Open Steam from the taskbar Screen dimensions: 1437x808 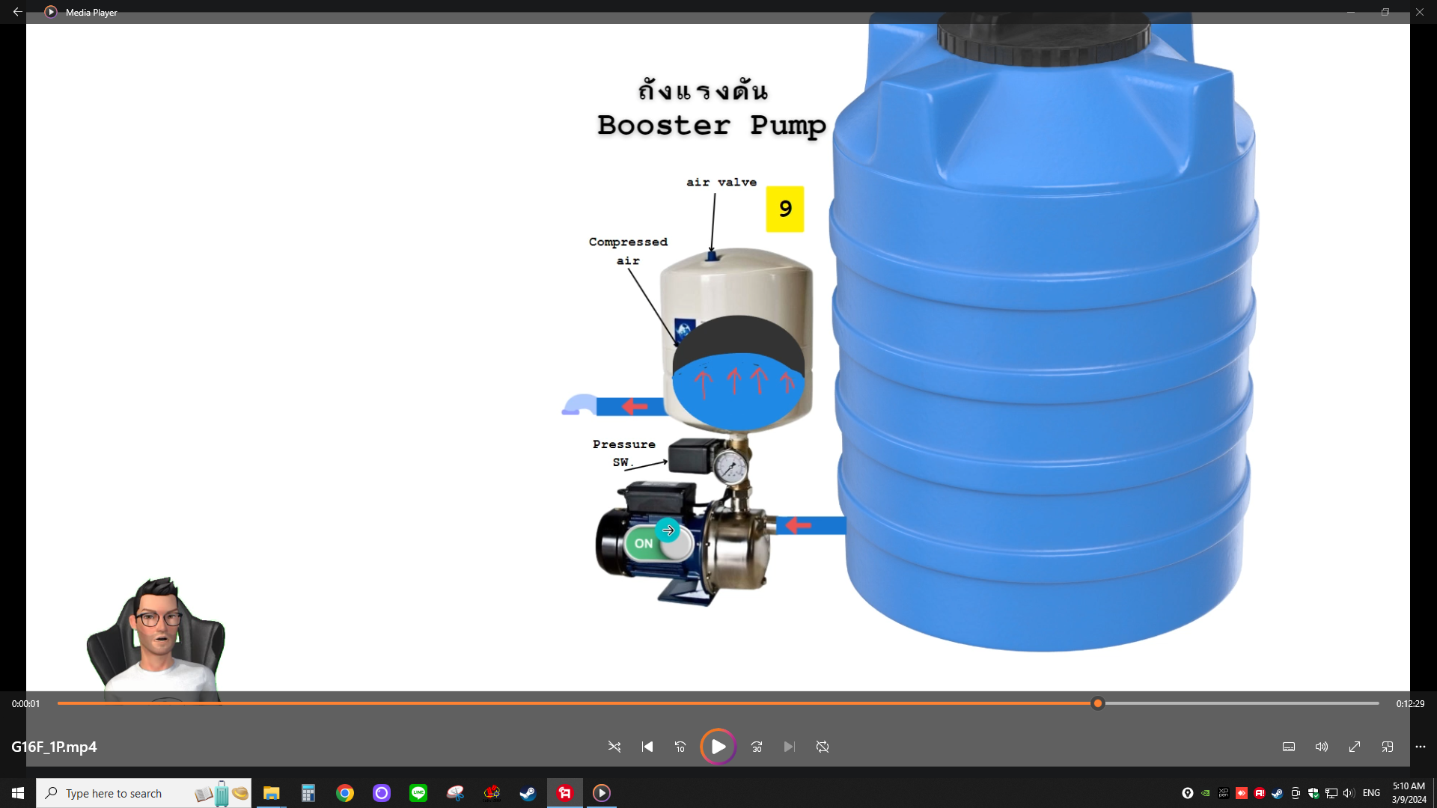[x=528, y=793]
